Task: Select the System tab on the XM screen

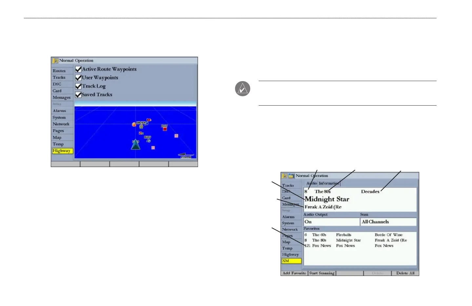Action: pyautogui.click(x=291, y=223)
